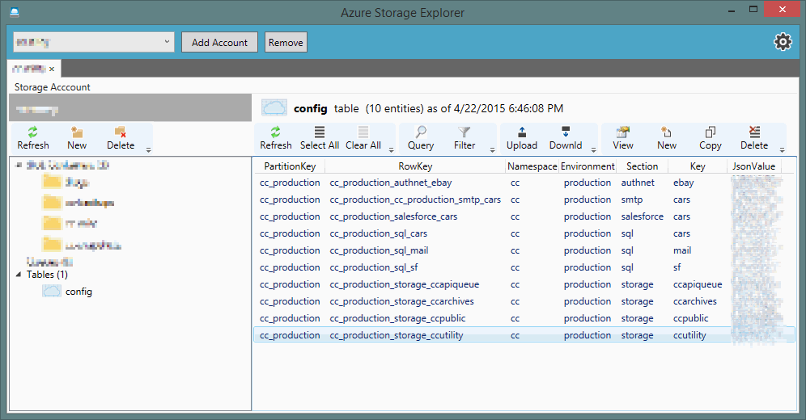Click Select All entities
Viewport: 806px width, 420px height.
319,138
